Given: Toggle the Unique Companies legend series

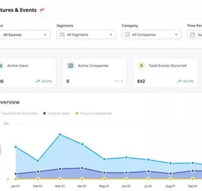Looking at the screenshot, I should (x=94, y=114).
